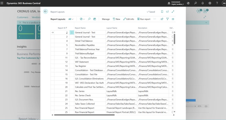
Task: Toggle Default checkbox for Financial Report Portrait layout
Action: tap(172, 112)
